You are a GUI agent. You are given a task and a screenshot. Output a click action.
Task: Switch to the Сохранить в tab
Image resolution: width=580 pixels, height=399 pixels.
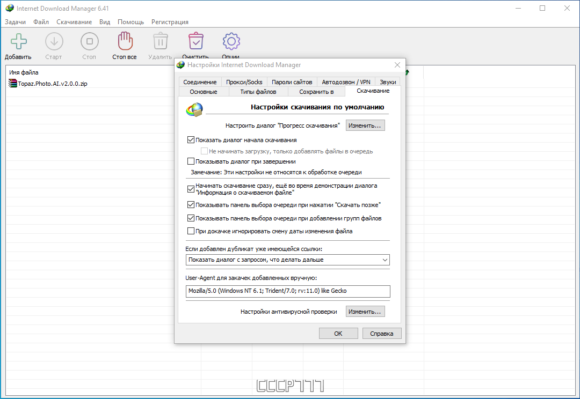point(316,92)
